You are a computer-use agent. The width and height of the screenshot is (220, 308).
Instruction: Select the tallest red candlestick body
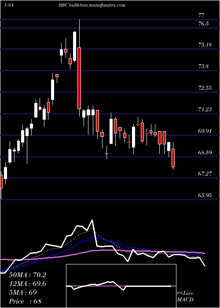(79, 78)
